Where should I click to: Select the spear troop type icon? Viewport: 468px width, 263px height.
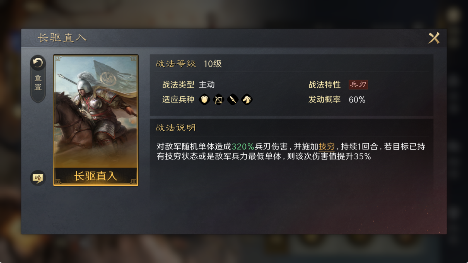[233, 99]
